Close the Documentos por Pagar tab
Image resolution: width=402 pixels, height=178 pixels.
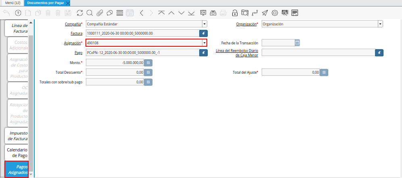click(x=68, y=3)
